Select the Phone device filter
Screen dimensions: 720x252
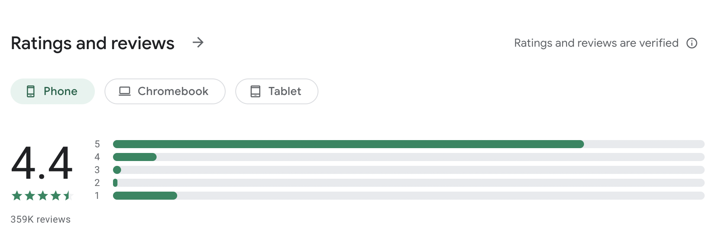click(52, 91)
